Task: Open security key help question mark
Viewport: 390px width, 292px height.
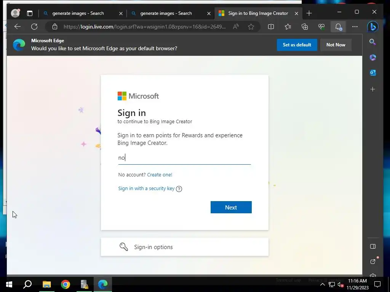Action: (179, 189)
